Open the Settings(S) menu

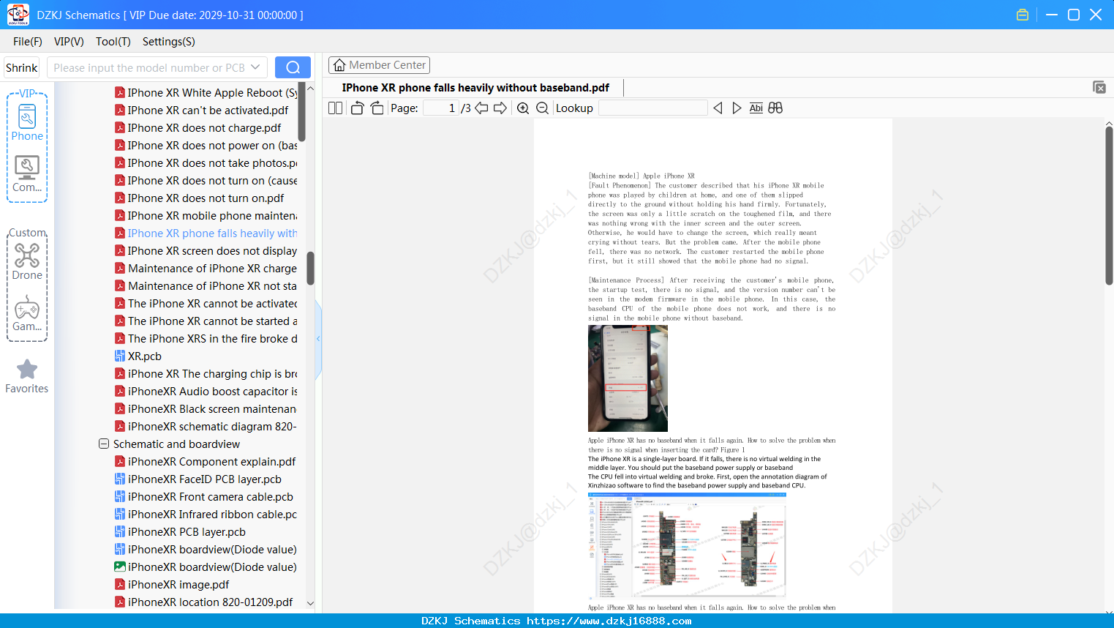(x=168, y=42)
